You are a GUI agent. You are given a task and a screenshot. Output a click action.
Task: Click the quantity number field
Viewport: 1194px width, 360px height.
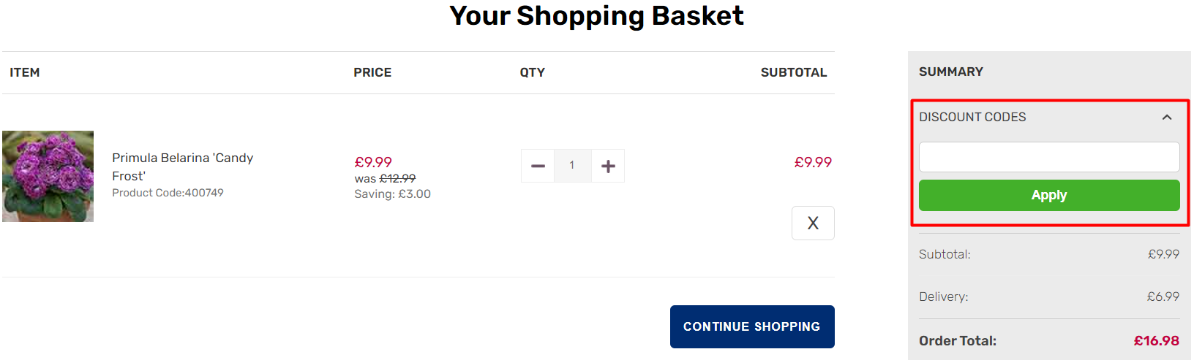572,166
